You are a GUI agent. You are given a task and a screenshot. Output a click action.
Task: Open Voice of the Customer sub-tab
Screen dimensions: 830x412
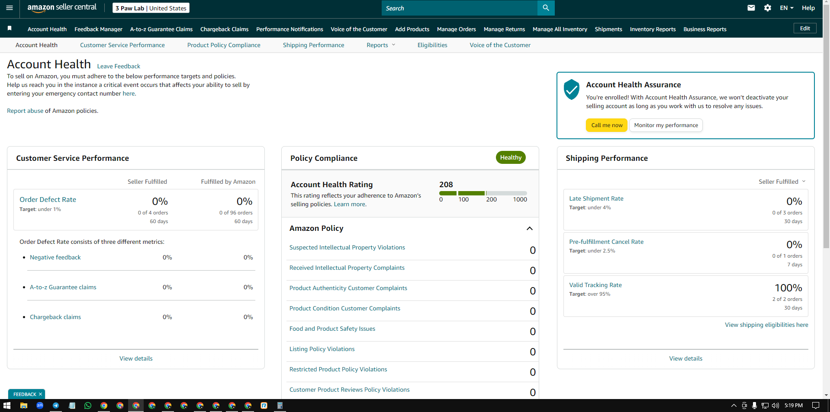(500, 45)
